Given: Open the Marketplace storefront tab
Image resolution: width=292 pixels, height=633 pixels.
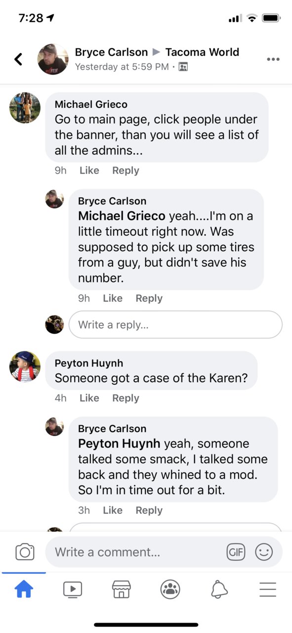Looking at the screenshot, I should tap(122, 589).
